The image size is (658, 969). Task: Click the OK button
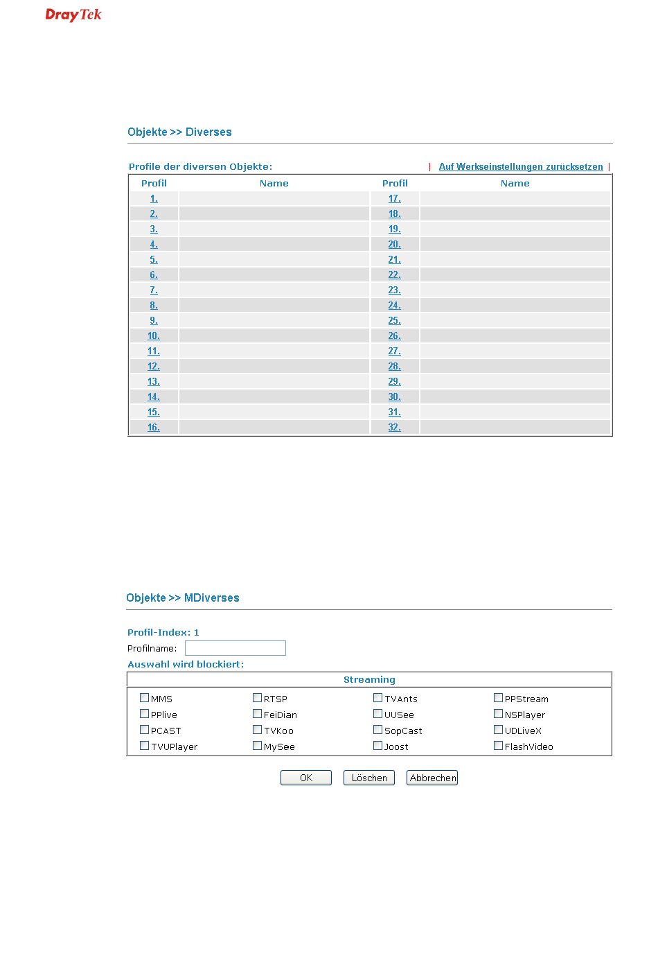click(x=306, y=778)
